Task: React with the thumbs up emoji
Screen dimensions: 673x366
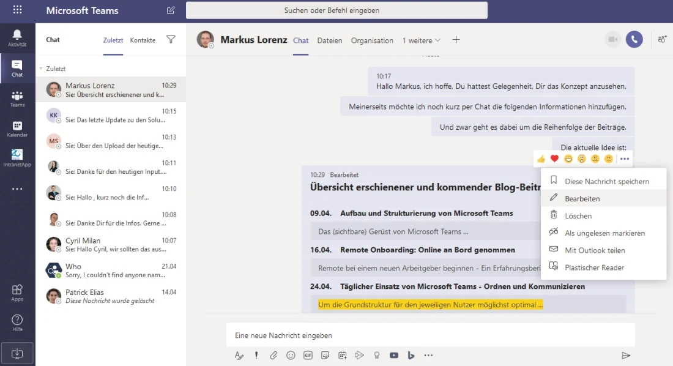Action: coord(541,159)
